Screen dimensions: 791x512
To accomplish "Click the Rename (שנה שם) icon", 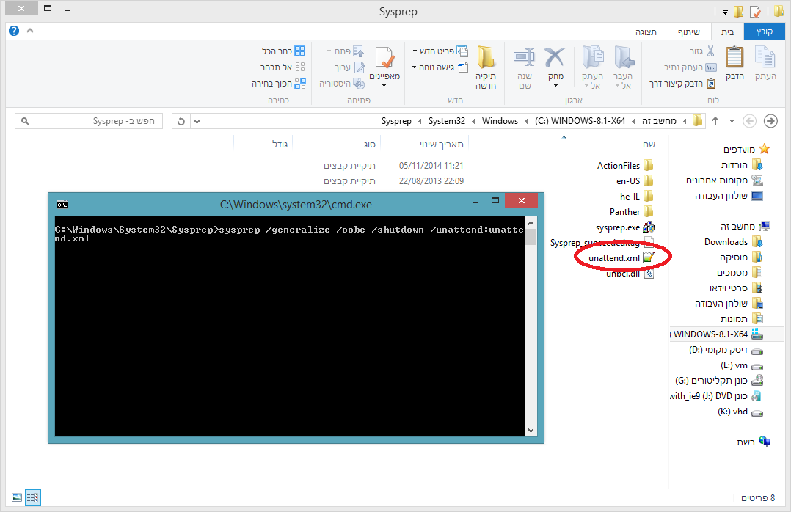I will [x=524, y=57].
